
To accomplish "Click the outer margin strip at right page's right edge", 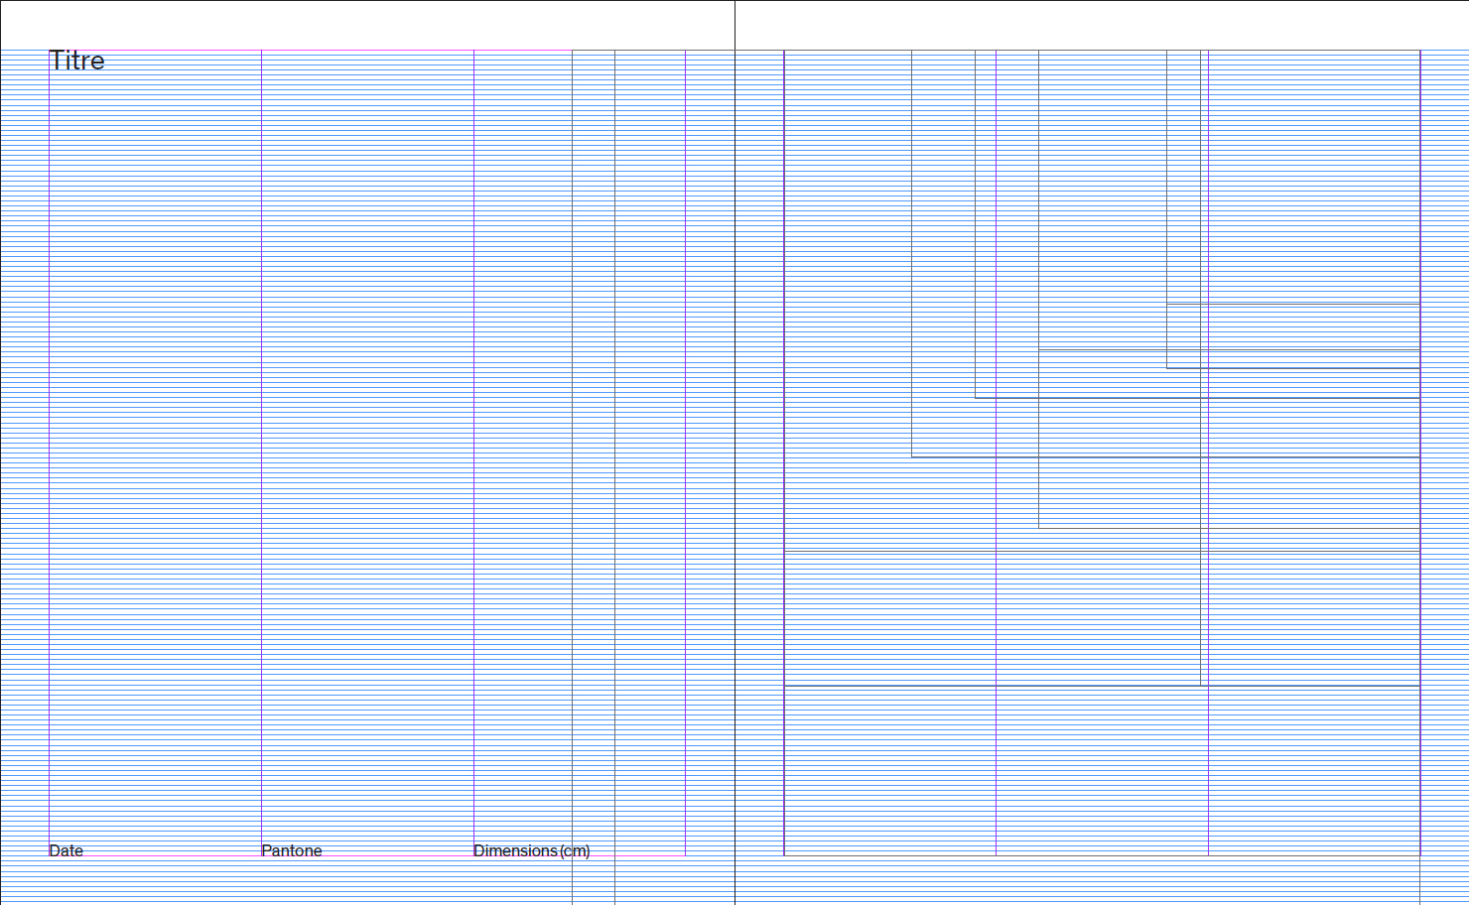I will 1444,447.
